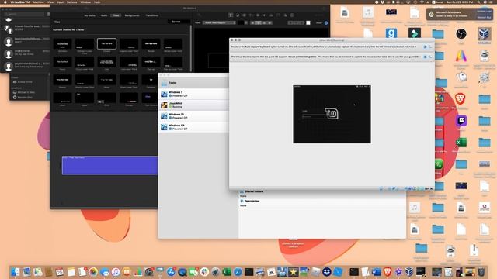Open the Help menu in the menu bar
Viewport: 497px width, 279px height.
97,2
